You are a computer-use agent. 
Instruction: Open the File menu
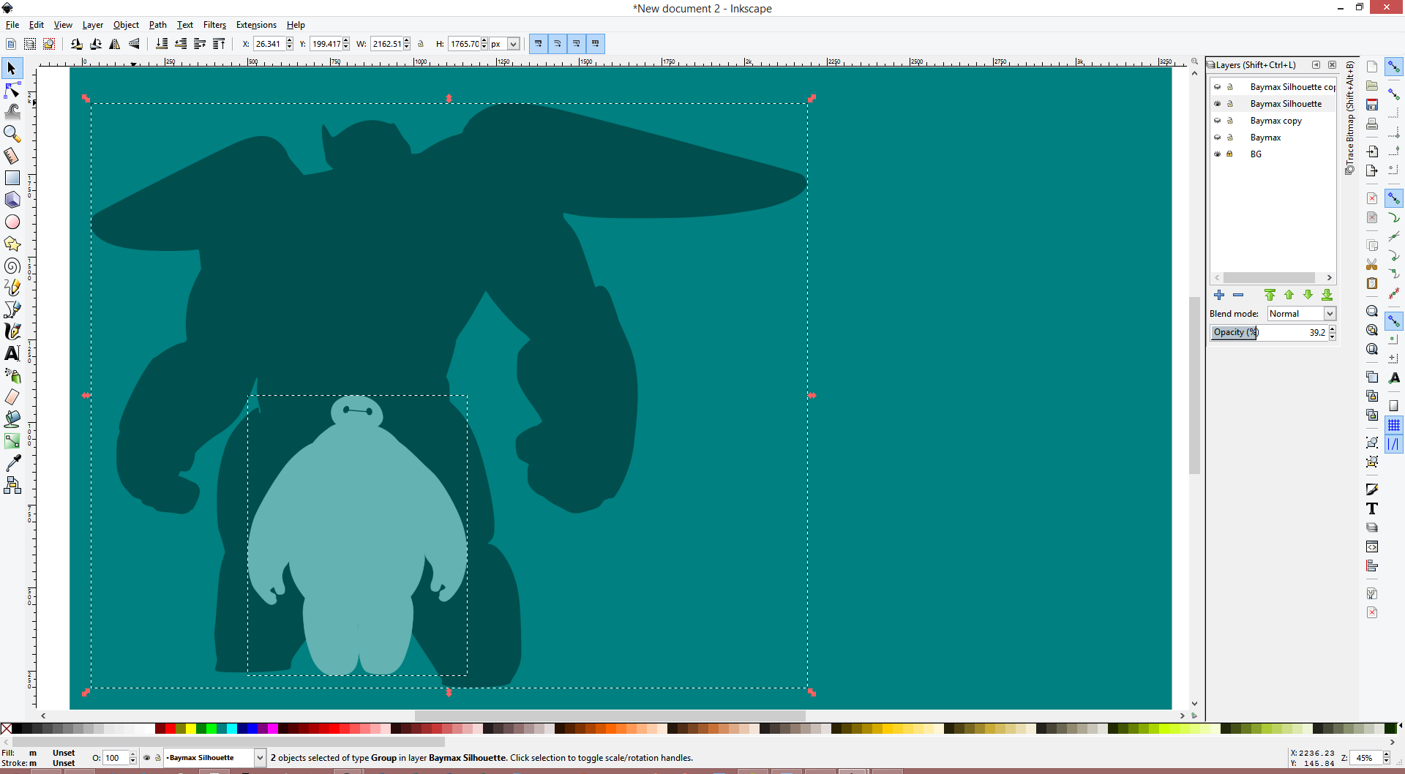click(x=12, y=25)
